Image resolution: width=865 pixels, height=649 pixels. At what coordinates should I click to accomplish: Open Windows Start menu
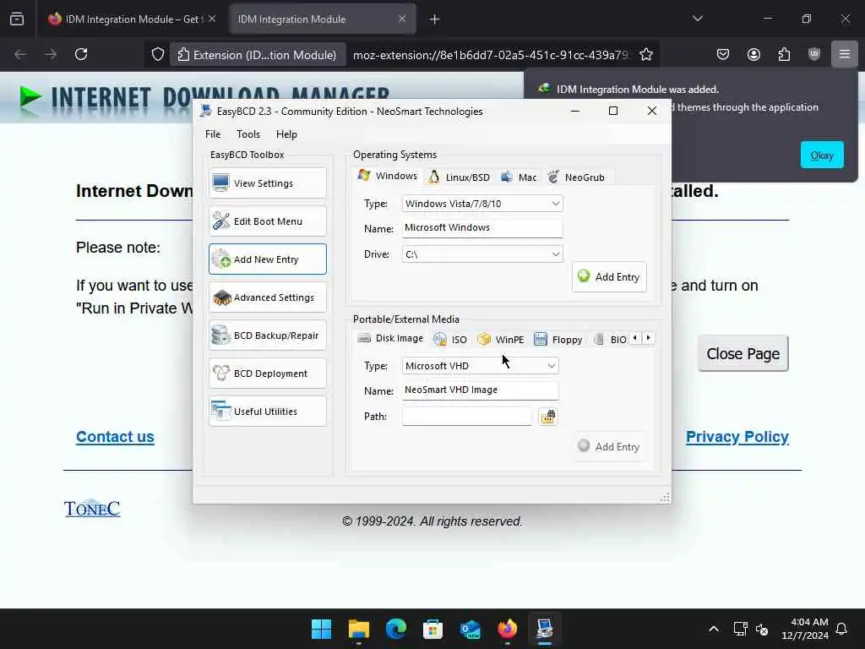pos(321,629)
